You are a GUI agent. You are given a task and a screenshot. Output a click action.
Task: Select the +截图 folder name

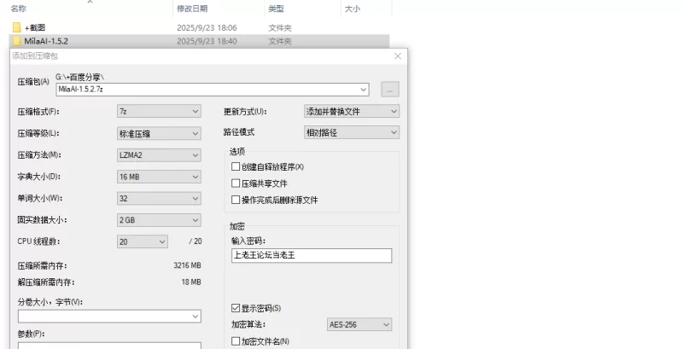[x=35, y=27]
